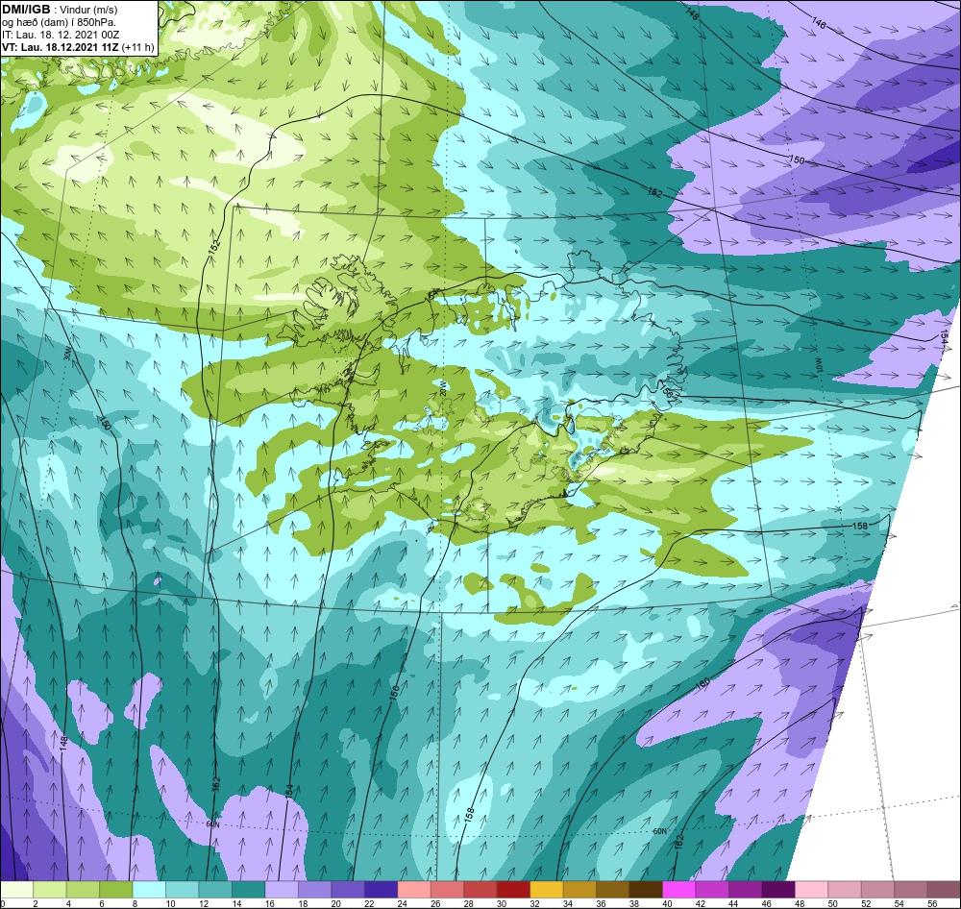Pick the deep indigo 22–24 m/s legend swatch
The height and width of the screenshot is (909, 961).
[381, 890]
